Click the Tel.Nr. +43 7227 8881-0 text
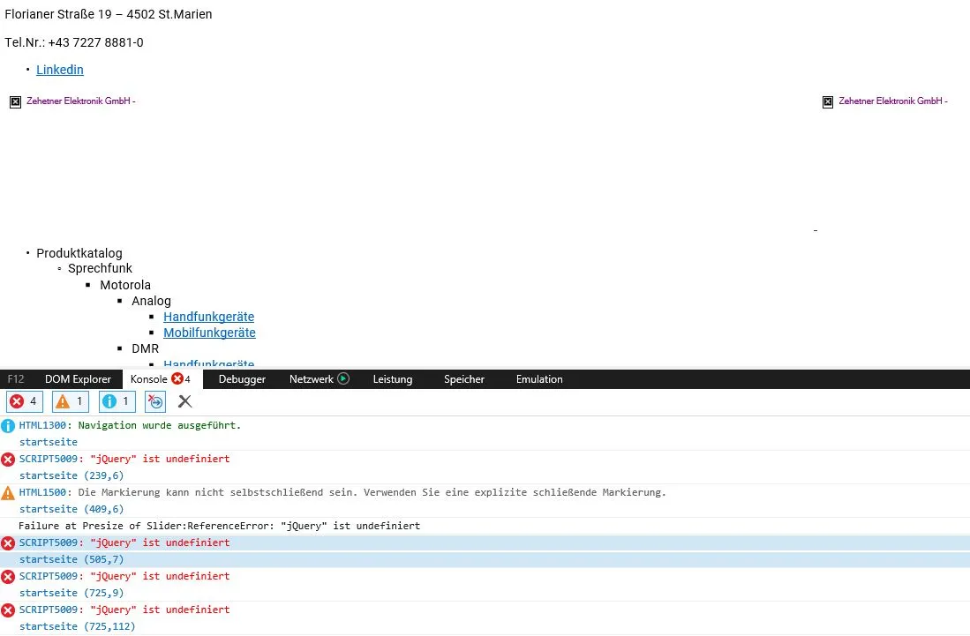Image resolution: width=970 pixels, height=636 pixels. pos(74,42)
